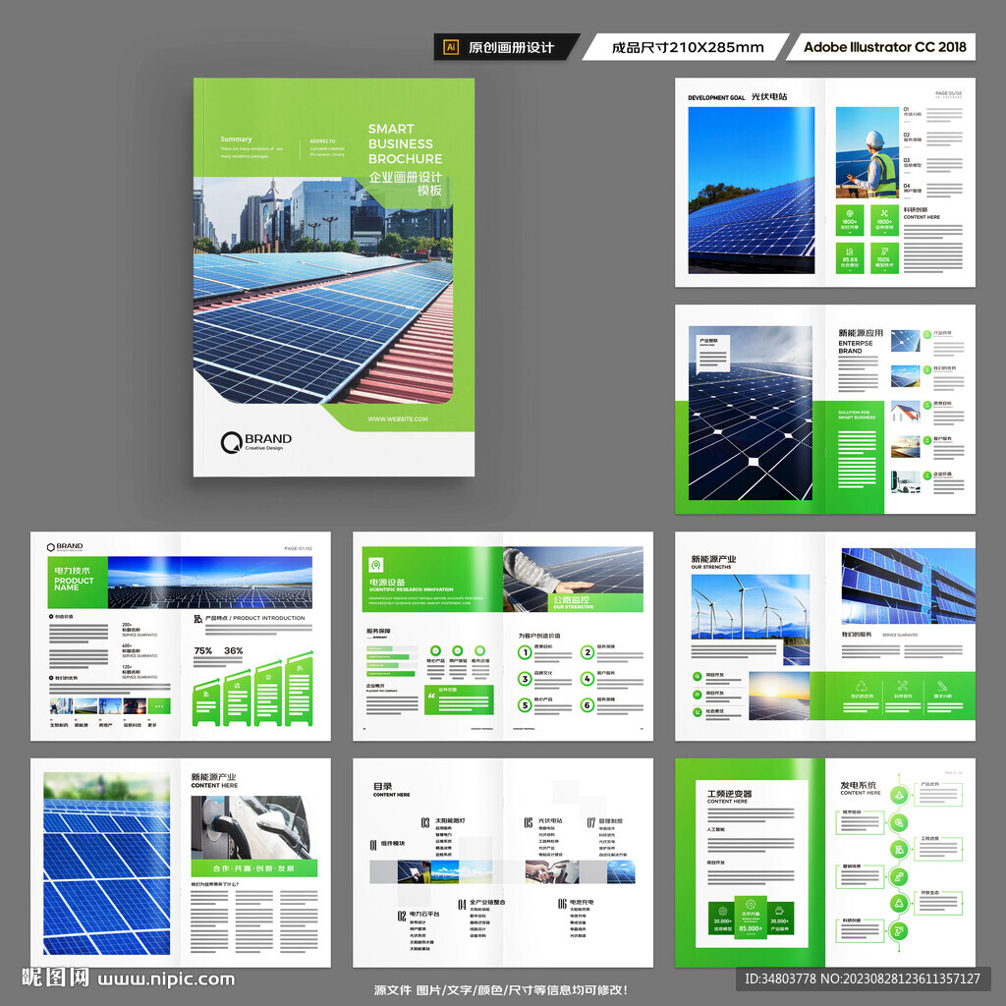Click the 工频逆变器 heading
Viewport: 1006px width, 1006px height.
(729, 794)
